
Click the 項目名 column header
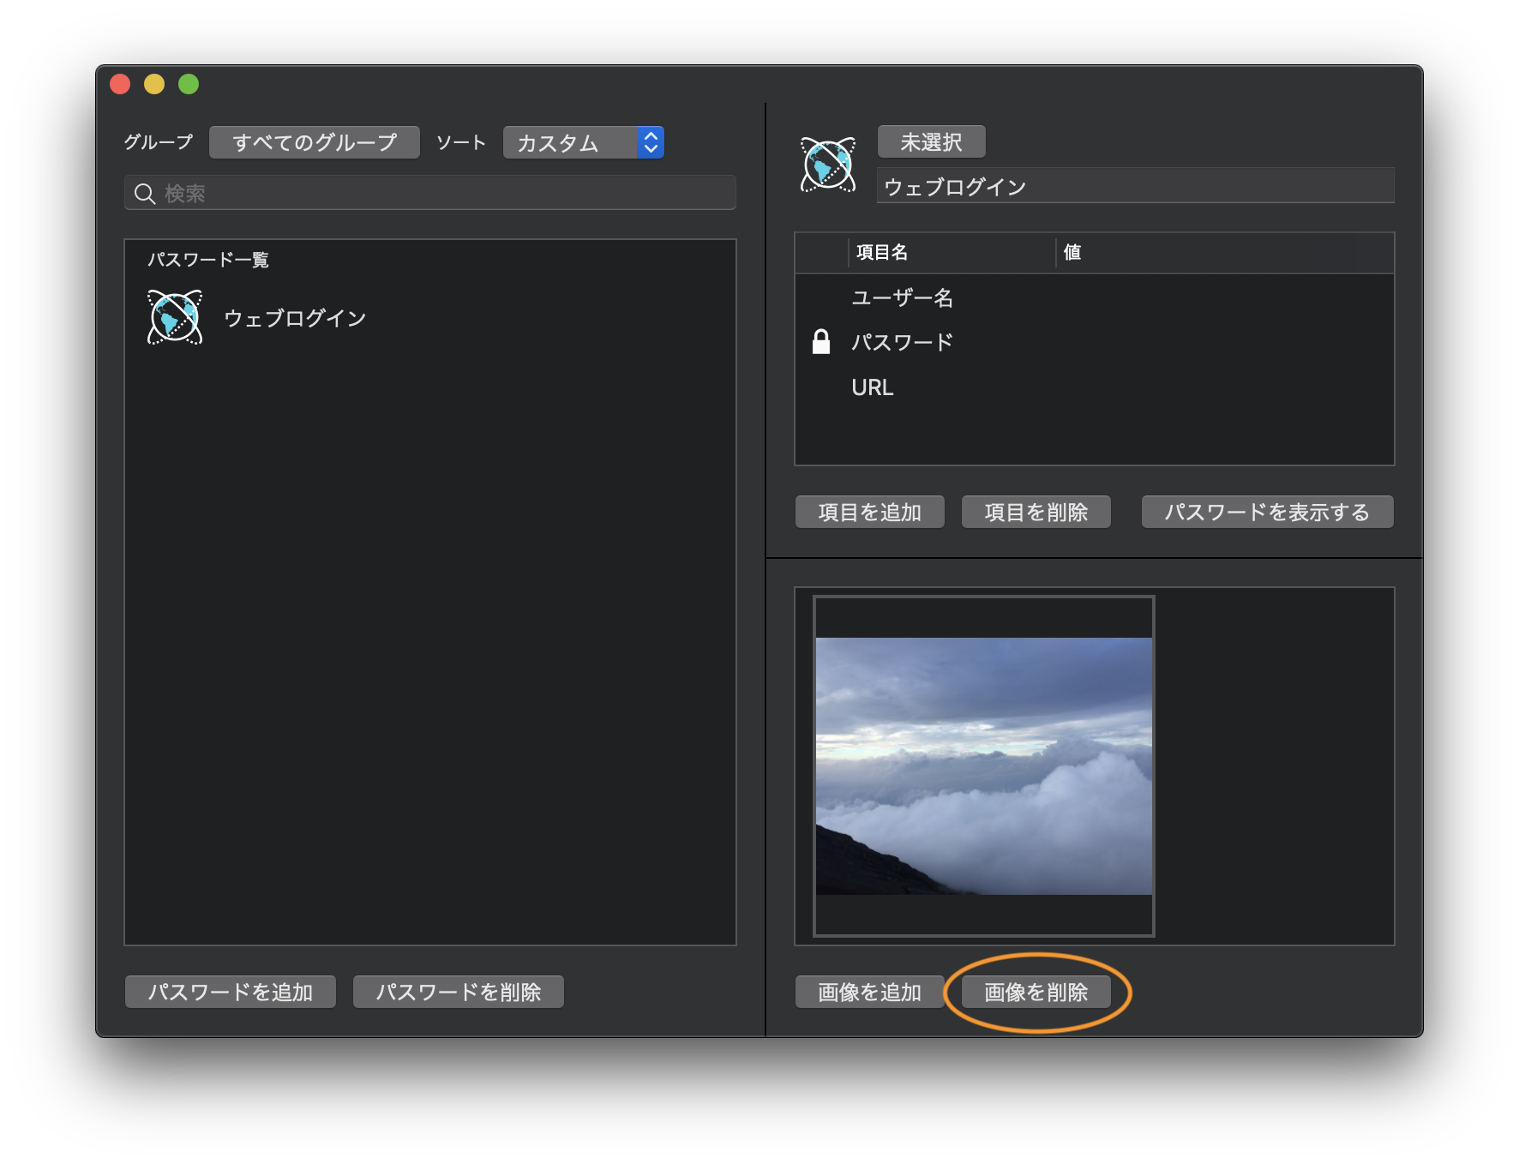pyautogui.click(x=952, y=252)
